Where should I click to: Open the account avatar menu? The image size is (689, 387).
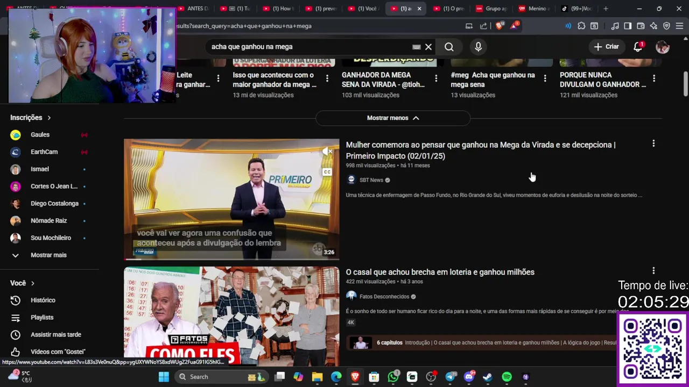663,47
